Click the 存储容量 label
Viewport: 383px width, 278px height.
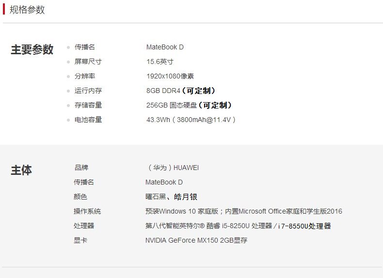(x=88, y=105)
